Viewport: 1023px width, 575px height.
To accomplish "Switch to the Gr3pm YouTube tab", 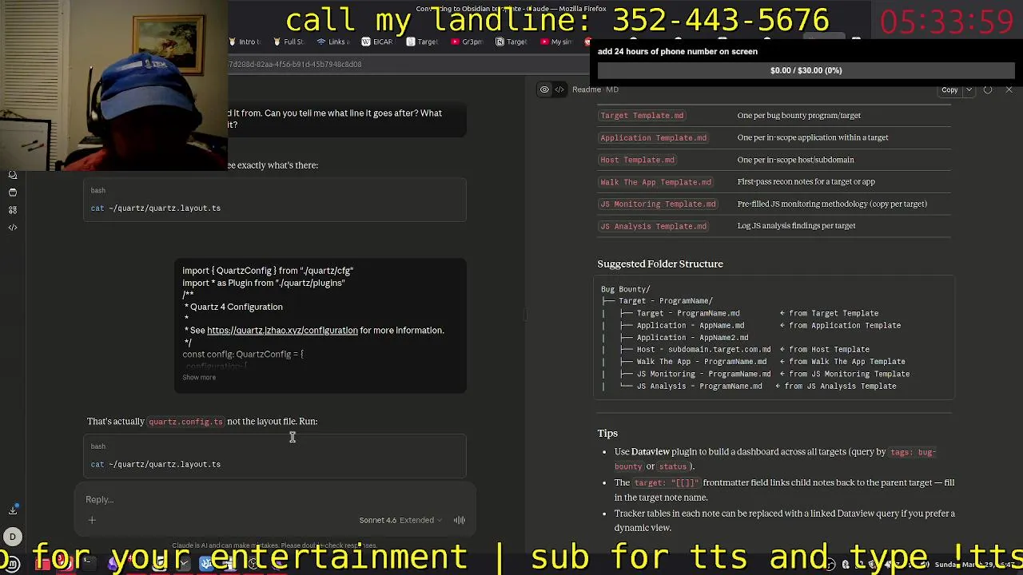I will (467, 42).
